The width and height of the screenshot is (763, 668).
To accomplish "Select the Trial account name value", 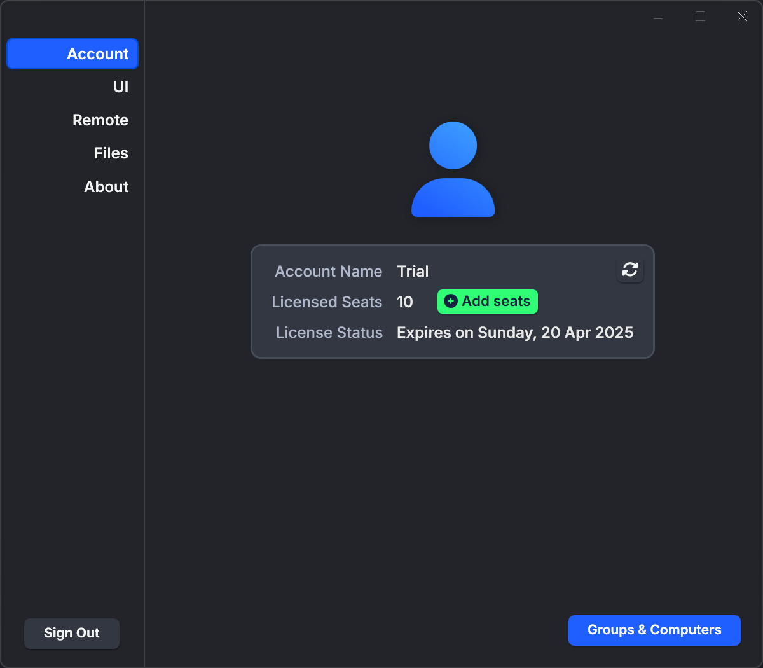I will [413, 272].
